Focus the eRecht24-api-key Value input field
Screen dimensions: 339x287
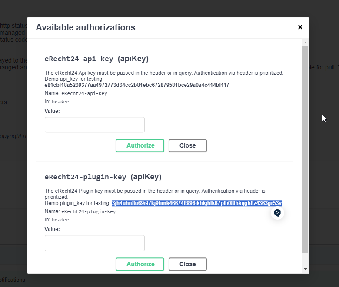(94, 125)
